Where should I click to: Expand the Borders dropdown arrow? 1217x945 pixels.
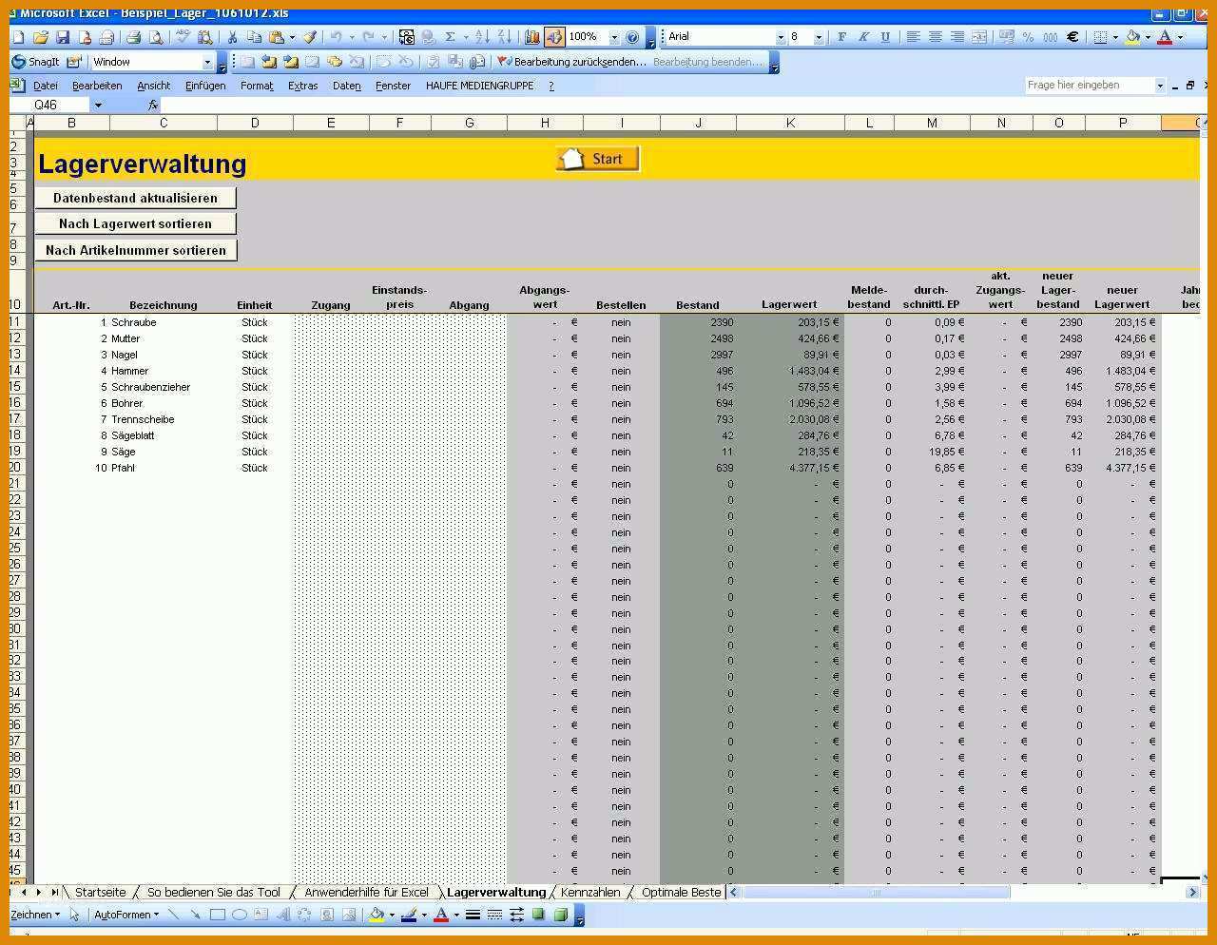[x=1114, y=37]
